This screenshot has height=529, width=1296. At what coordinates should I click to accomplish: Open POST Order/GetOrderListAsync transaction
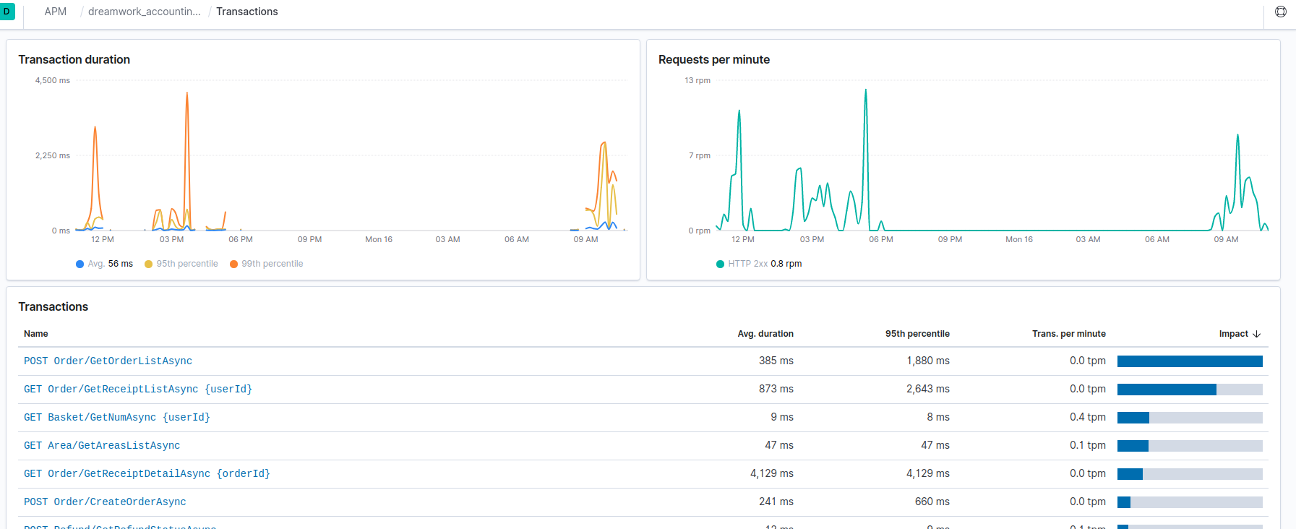(108, 361)
